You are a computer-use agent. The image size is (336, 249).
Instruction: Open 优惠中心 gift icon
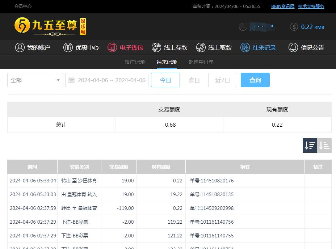[68, 47]
